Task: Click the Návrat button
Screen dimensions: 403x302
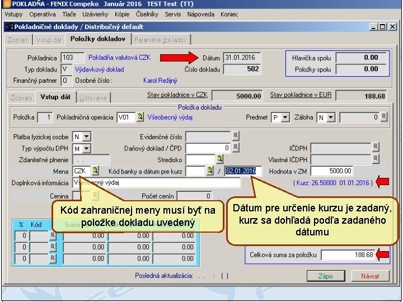Action: (370, 276)
